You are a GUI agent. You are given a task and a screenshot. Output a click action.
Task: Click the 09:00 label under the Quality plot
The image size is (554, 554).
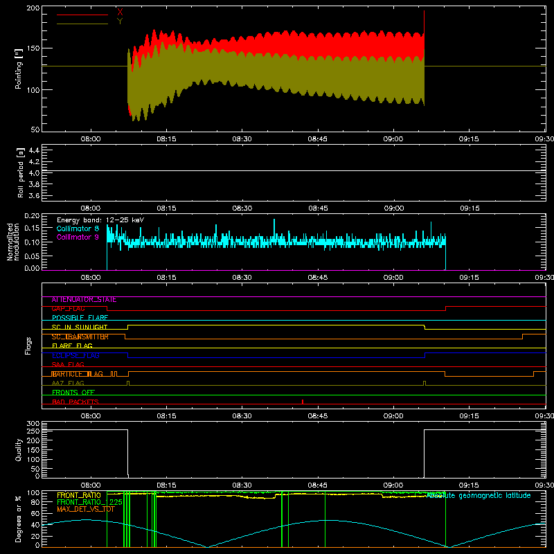tap(393, 485)
